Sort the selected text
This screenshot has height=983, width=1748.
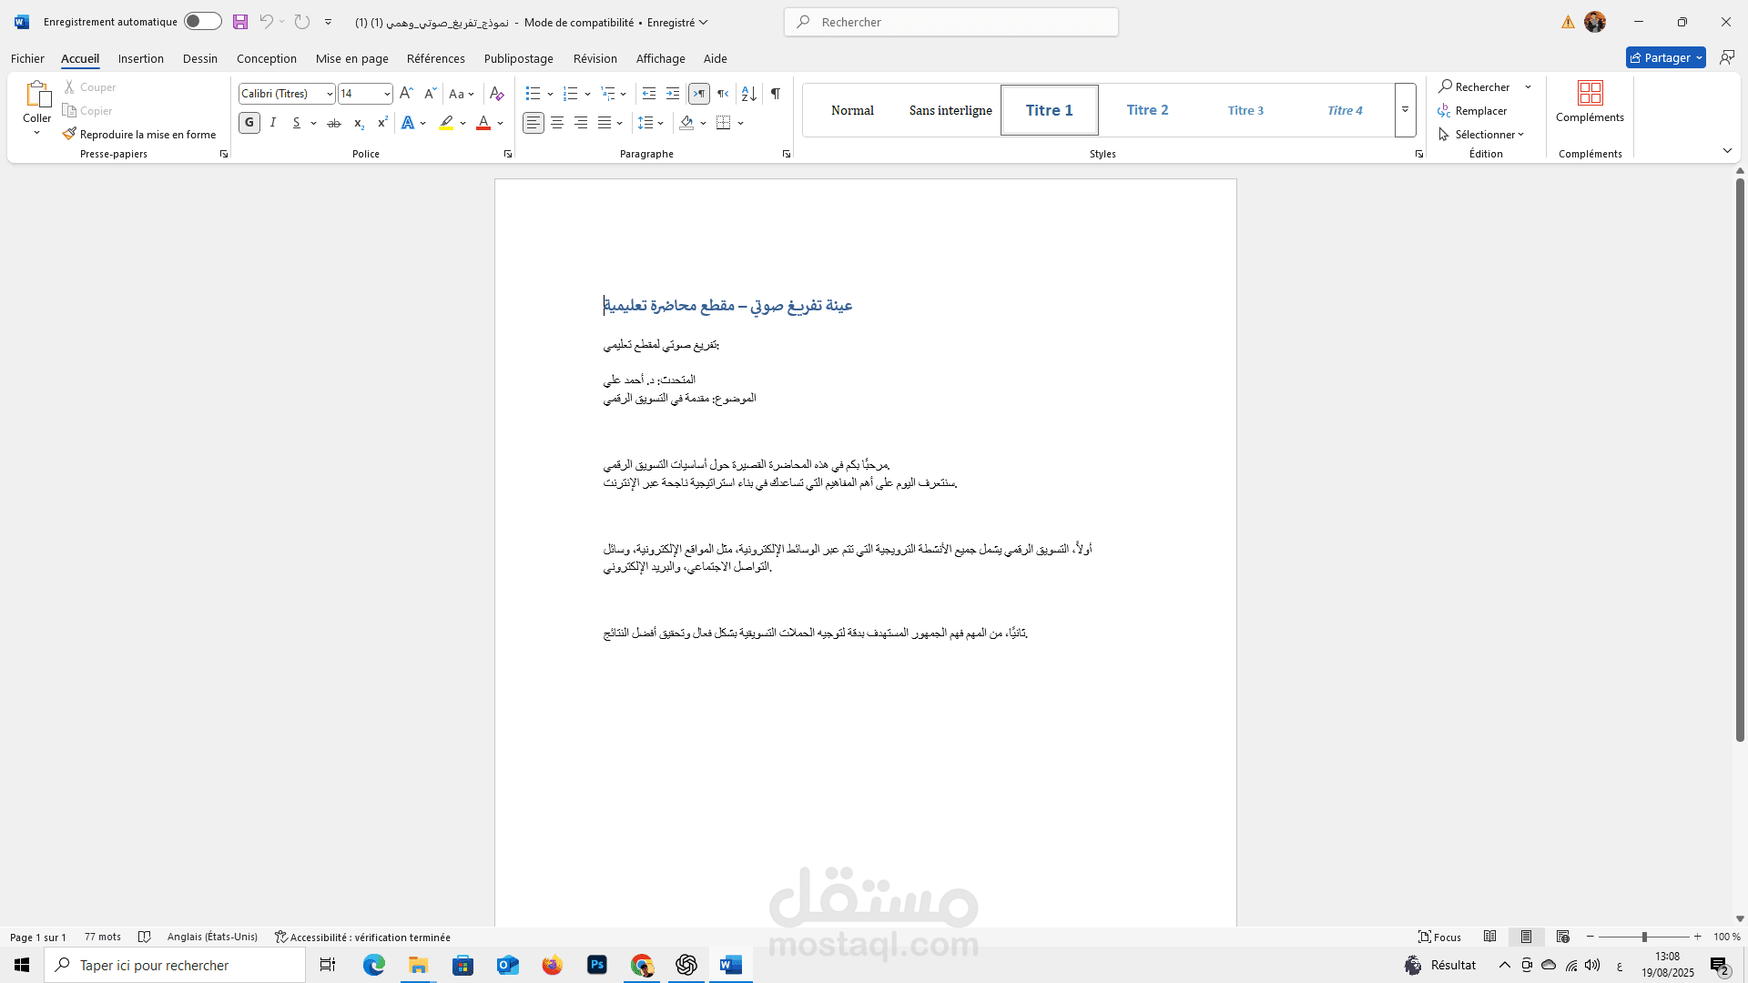coord(748,94)
